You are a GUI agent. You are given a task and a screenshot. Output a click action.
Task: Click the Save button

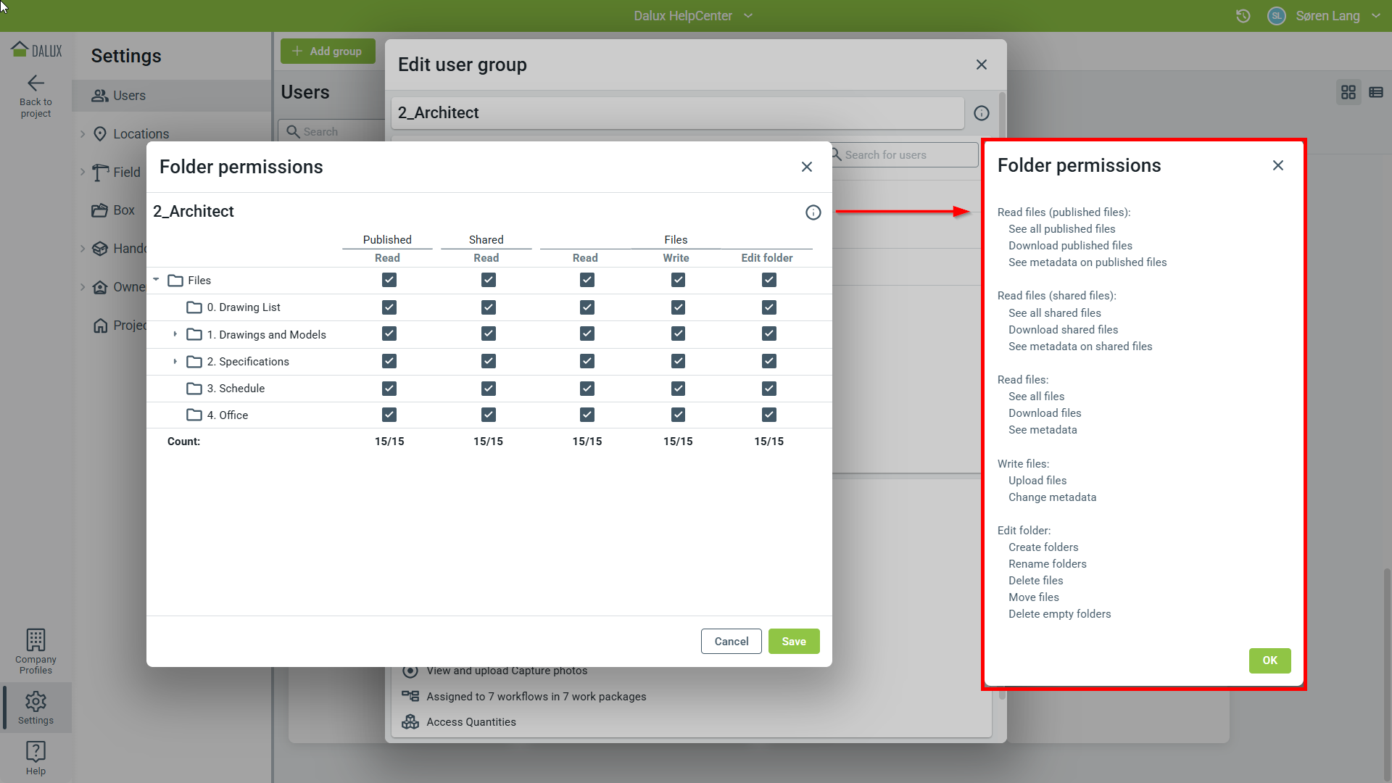click(x=793, y=641)
